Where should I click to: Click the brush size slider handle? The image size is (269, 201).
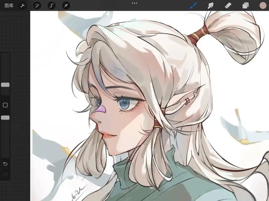pos(5,85)
